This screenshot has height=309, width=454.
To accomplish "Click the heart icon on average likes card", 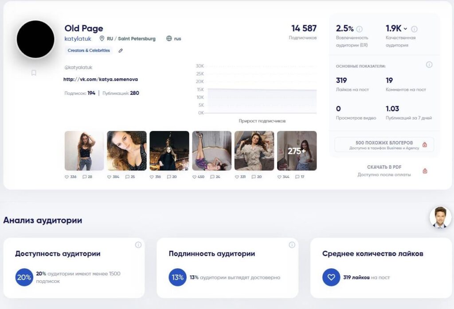I will (331, 278).
